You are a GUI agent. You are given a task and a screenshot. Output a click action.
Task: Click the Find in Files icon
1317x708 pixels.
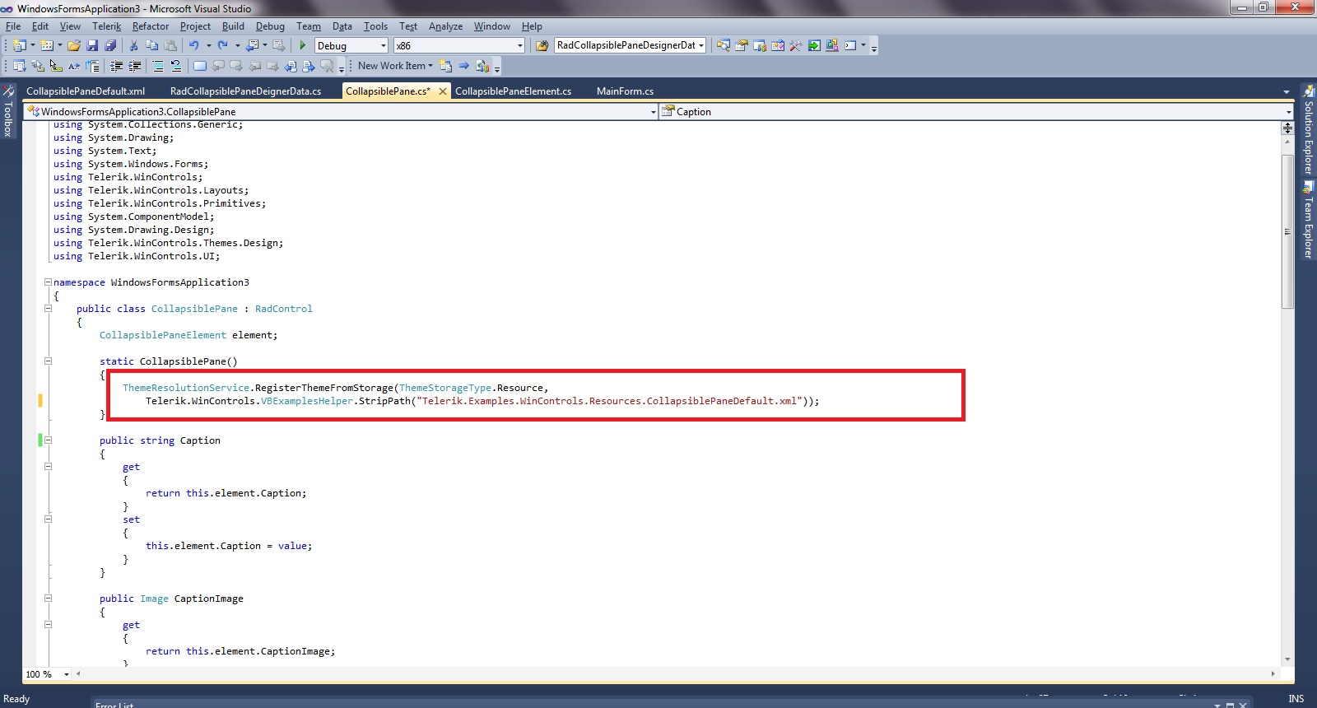click(542, 45)
